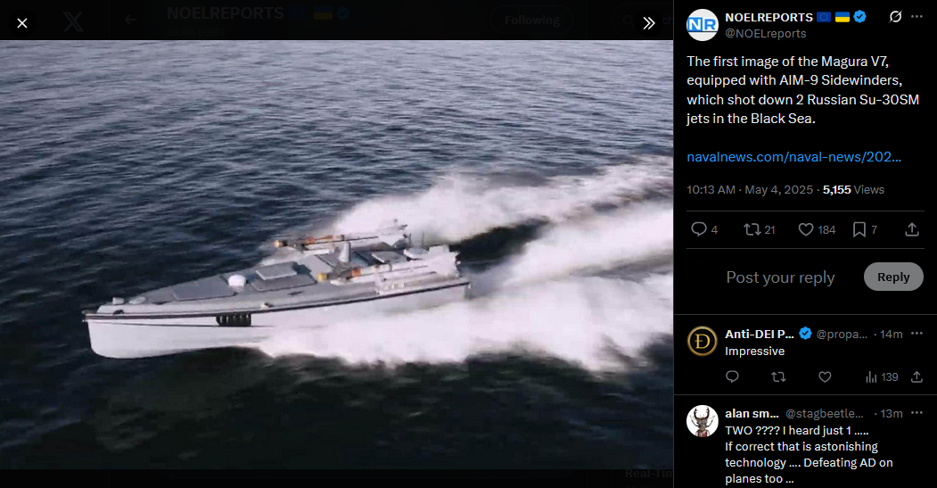Share the main post via share icon
This screenshot has height=488, width=937.
912,229
